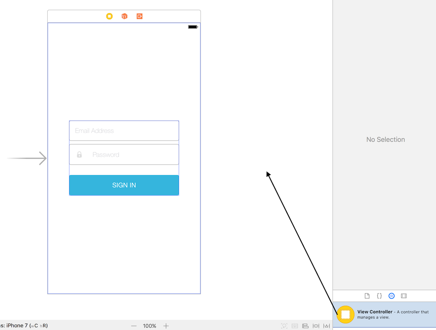Select the View Controller library item

384,315
